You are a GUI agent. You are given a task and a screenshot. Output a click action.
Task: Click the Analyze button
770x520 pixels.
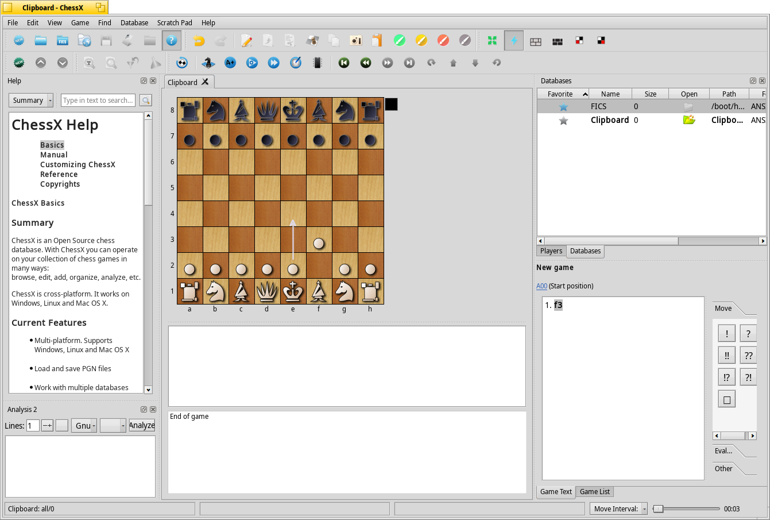coord(142,426)
